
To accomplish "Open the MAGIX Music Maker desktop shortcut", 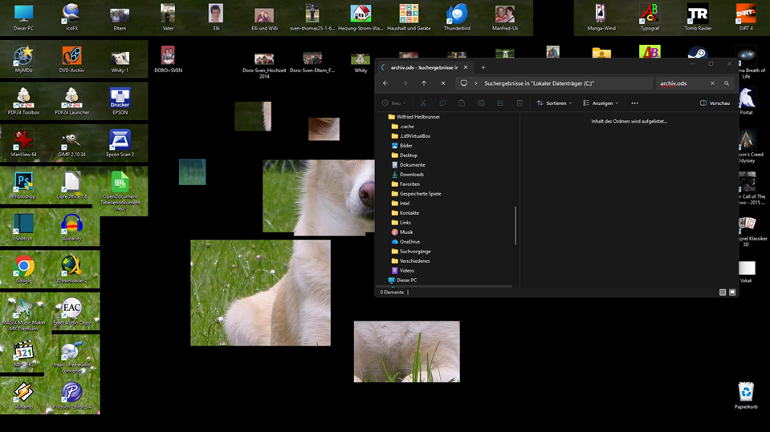I will click(x=23, y=314).
